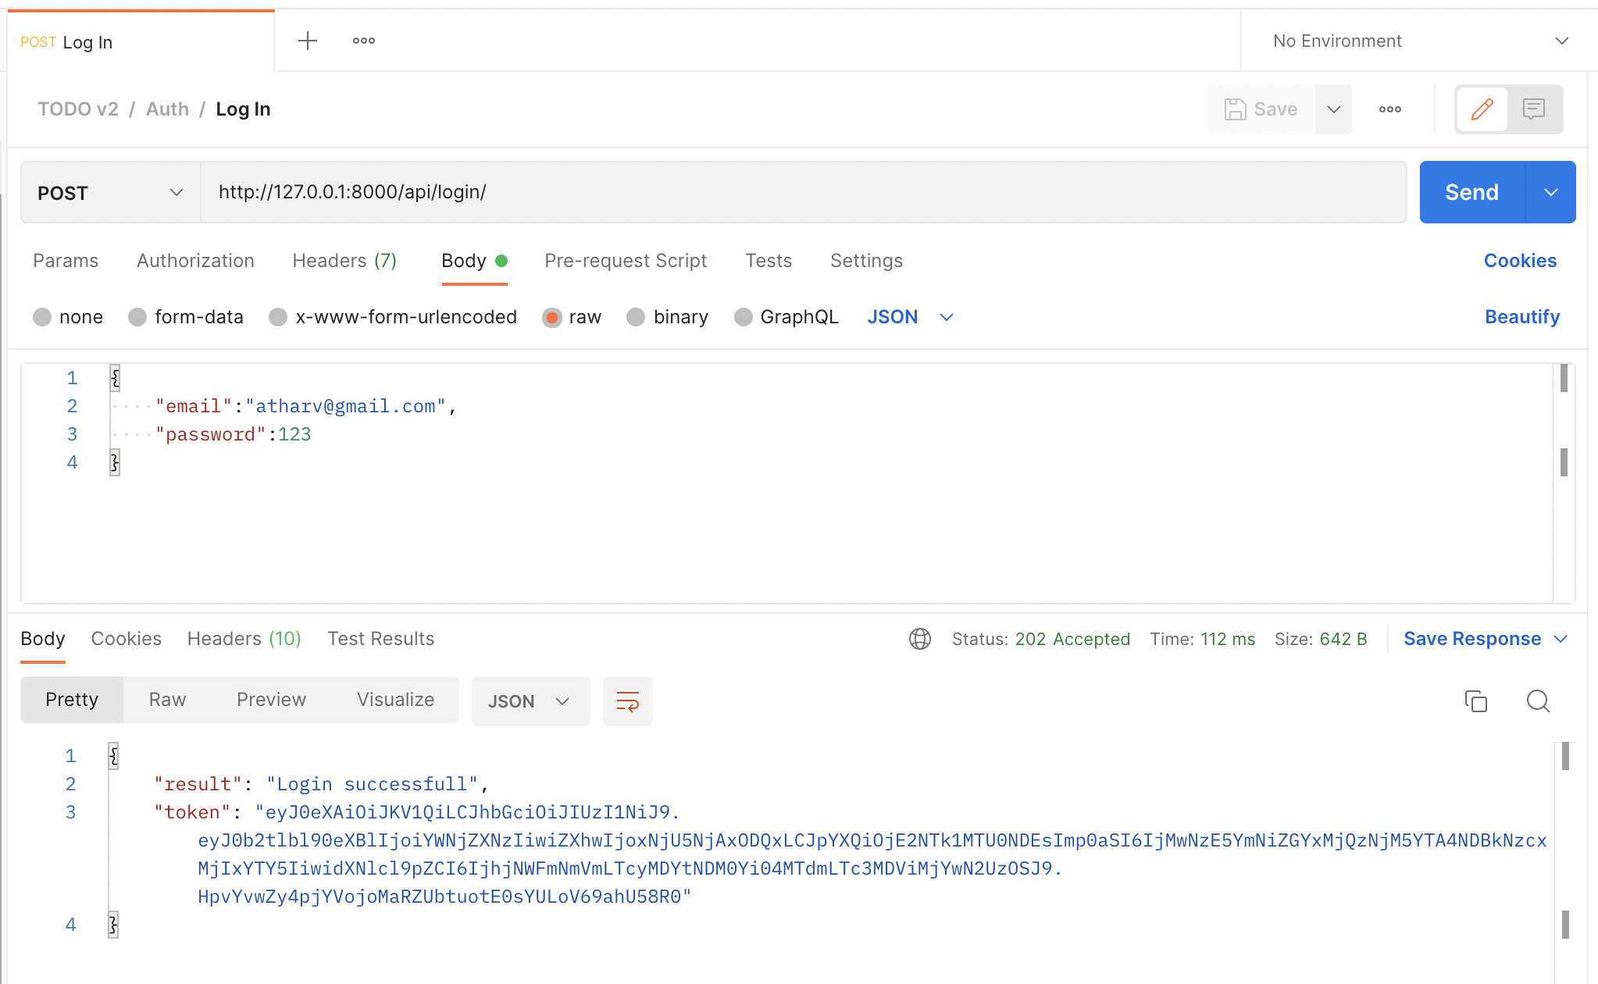The width and height of the screenshot is (1598, 984).
Task: Click the tab overflow options icon
Action: (x=364, y=41)
